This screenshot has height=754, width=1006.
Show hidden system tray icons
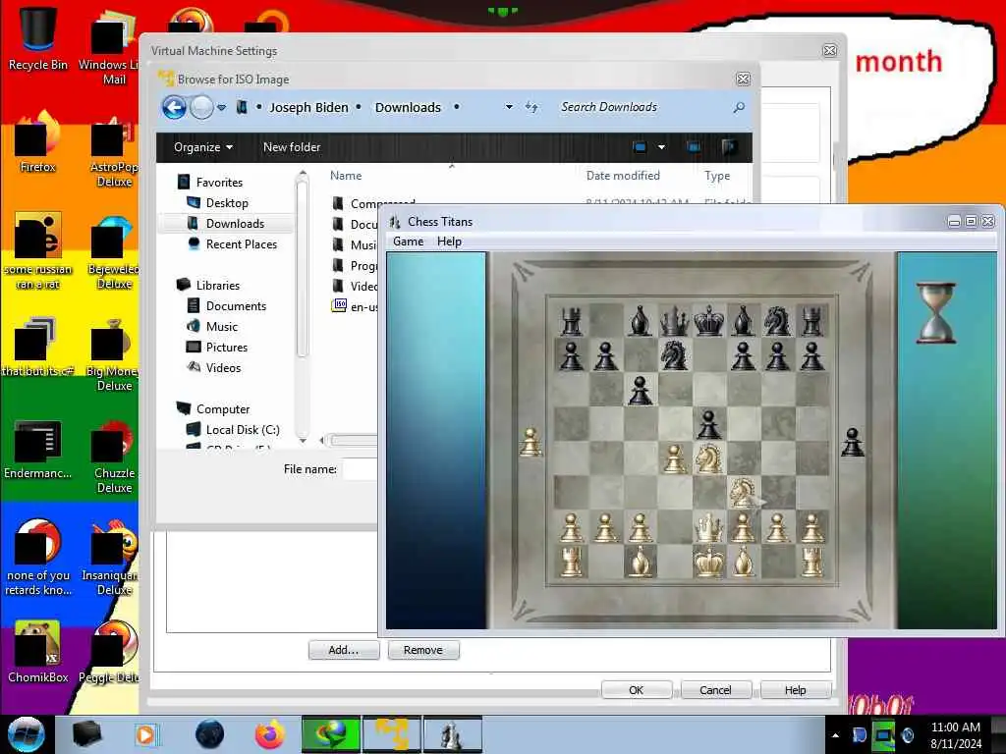(835, 735)
